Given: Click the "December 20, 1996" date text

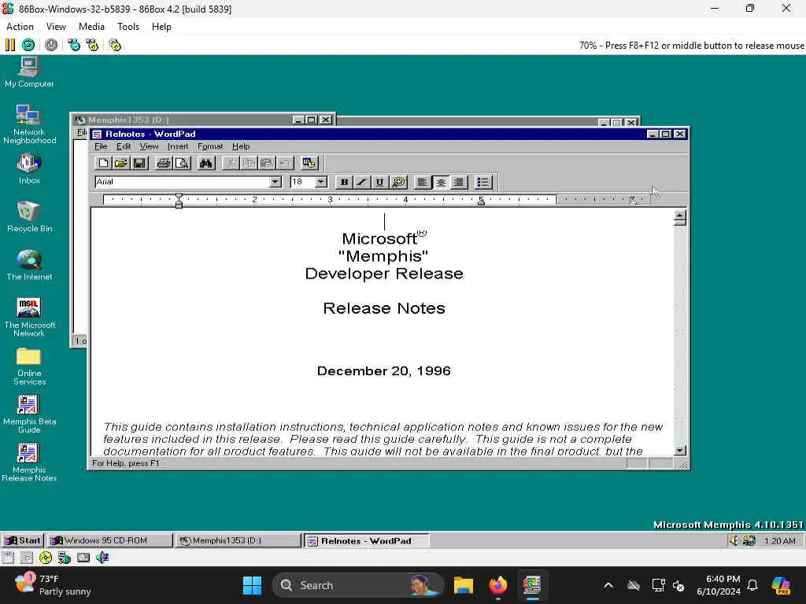Looking at the screenshot, I should point(384,371).
